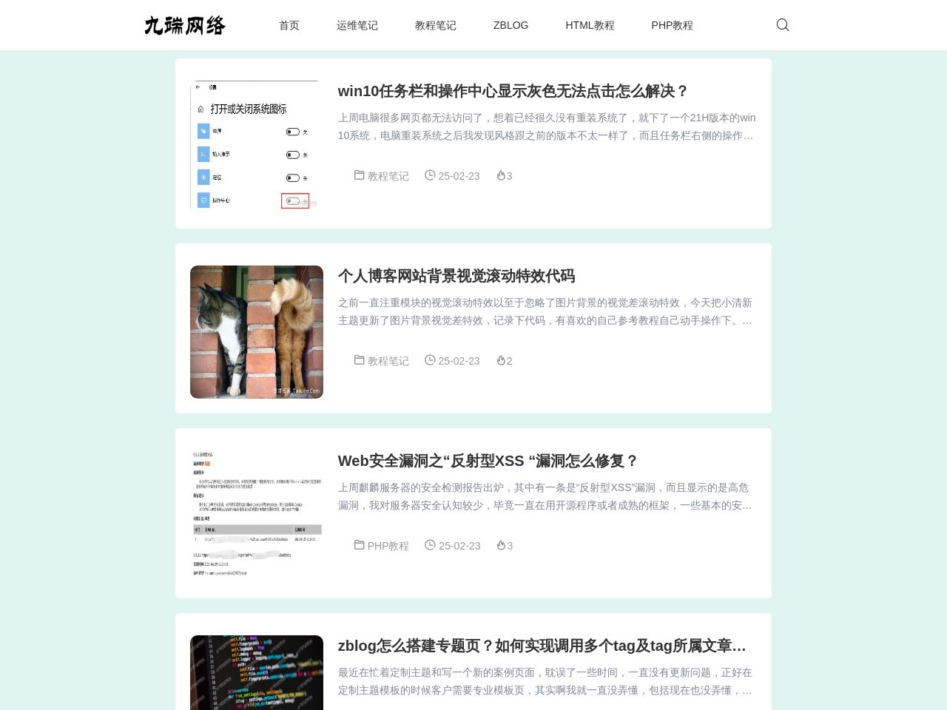
Task: Open the HTML教程 navigation item
Action: tap(590, 24)
